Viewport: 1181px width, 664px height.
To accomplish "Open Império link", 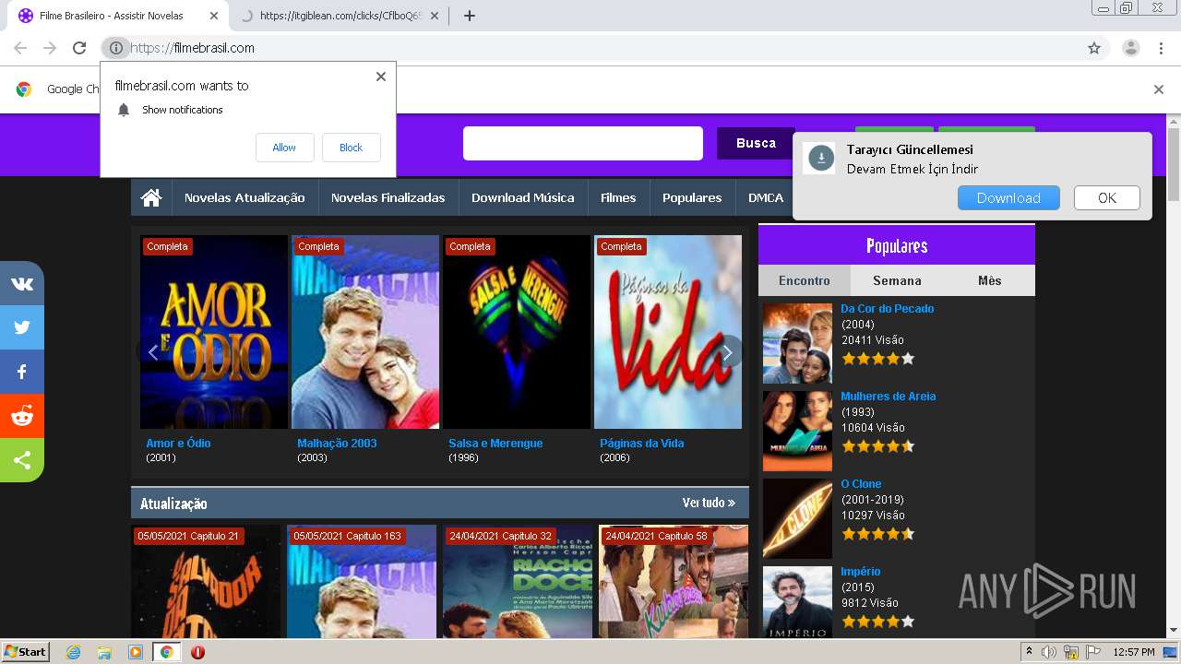I will tap(861, 571).
